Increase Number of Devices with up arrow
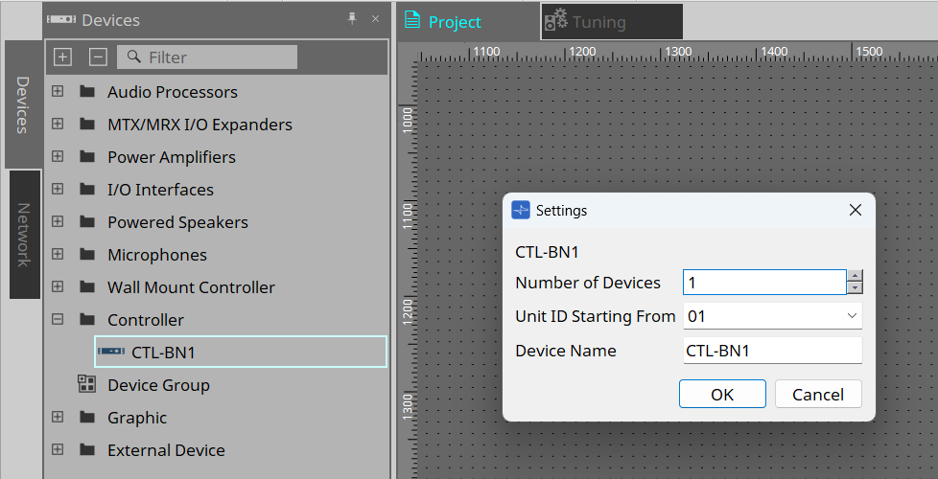This screenshot has height=479, width=938. [855, 275]
